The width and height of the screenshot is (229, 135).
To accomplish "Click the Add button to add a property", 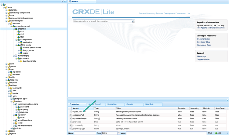I will [x=218, y=133].
